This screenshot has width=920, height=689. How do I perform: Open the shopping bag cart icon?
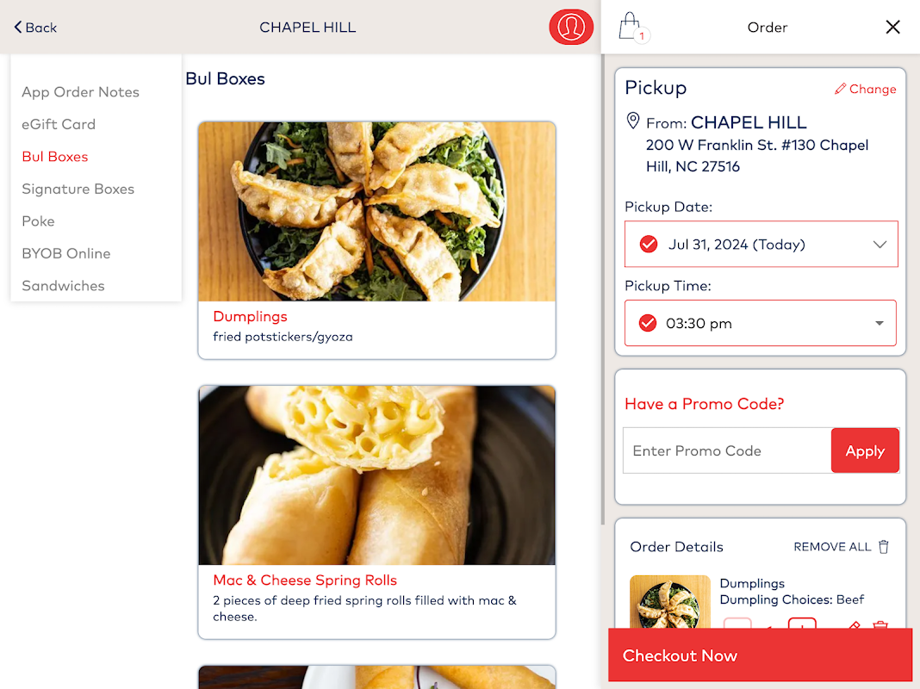tap(632, 27)
